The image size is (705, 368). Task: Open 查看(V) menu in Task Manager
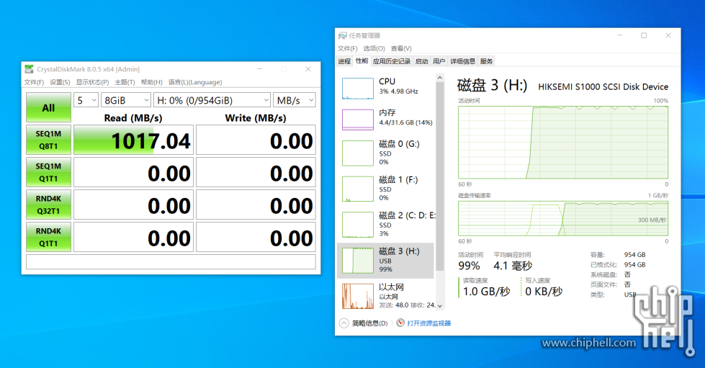(x=401, y=48)
